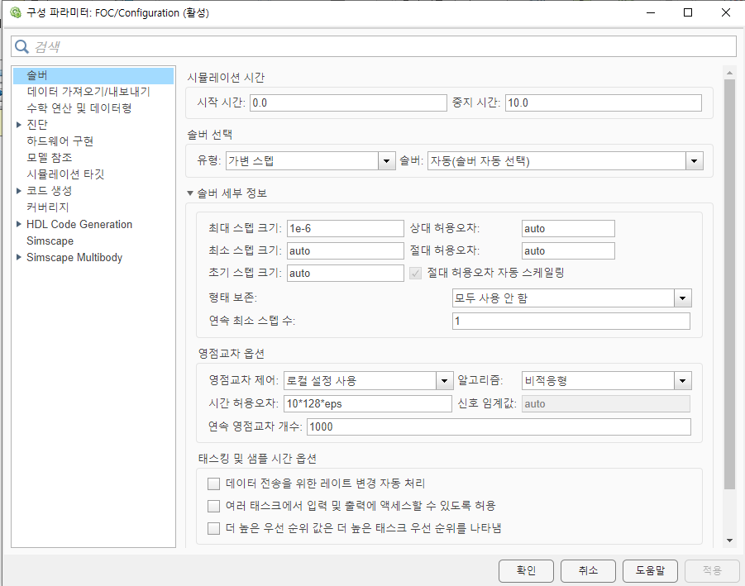Image resolution: width=745 pixels, height=586 pixels.
Task: Click the 적용 apply button
Action: [712, 570]
